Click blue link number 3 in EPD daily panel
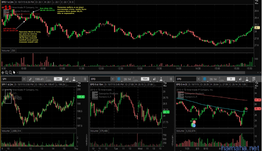 (205, 79)
